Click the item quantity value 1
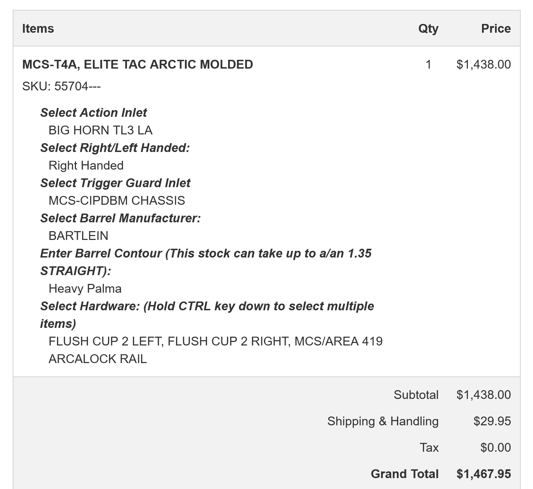Image resolution: width=533 pixels, height=489 pixels. click(x=428, y=64)
